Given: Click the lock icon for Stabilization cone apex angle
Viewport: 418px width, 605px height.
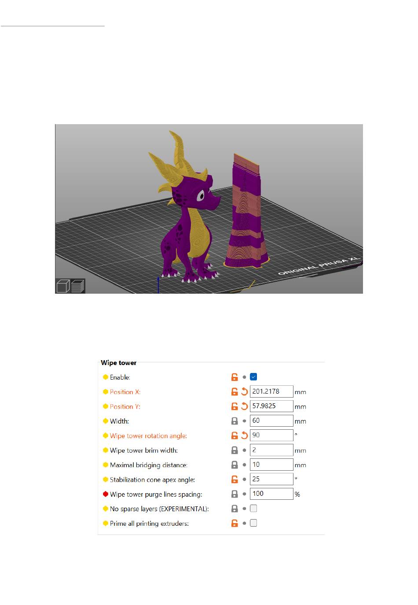Looking at the screenshot, I should click(x=235, y=479).
